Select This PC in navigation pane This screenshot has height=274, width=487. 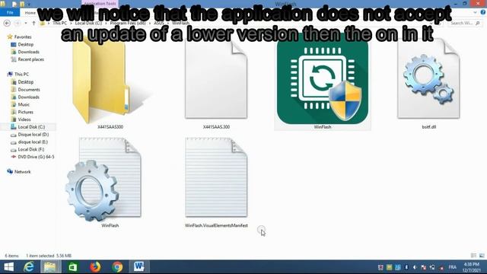click(x=21, y=75)
